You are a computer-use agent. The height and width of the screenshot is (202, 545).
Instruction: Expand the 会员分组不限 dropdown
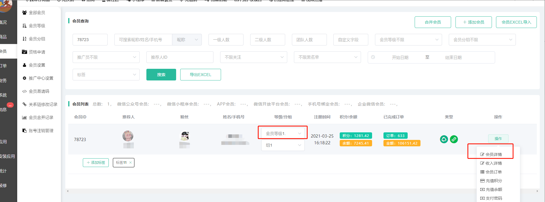(482, 40)
